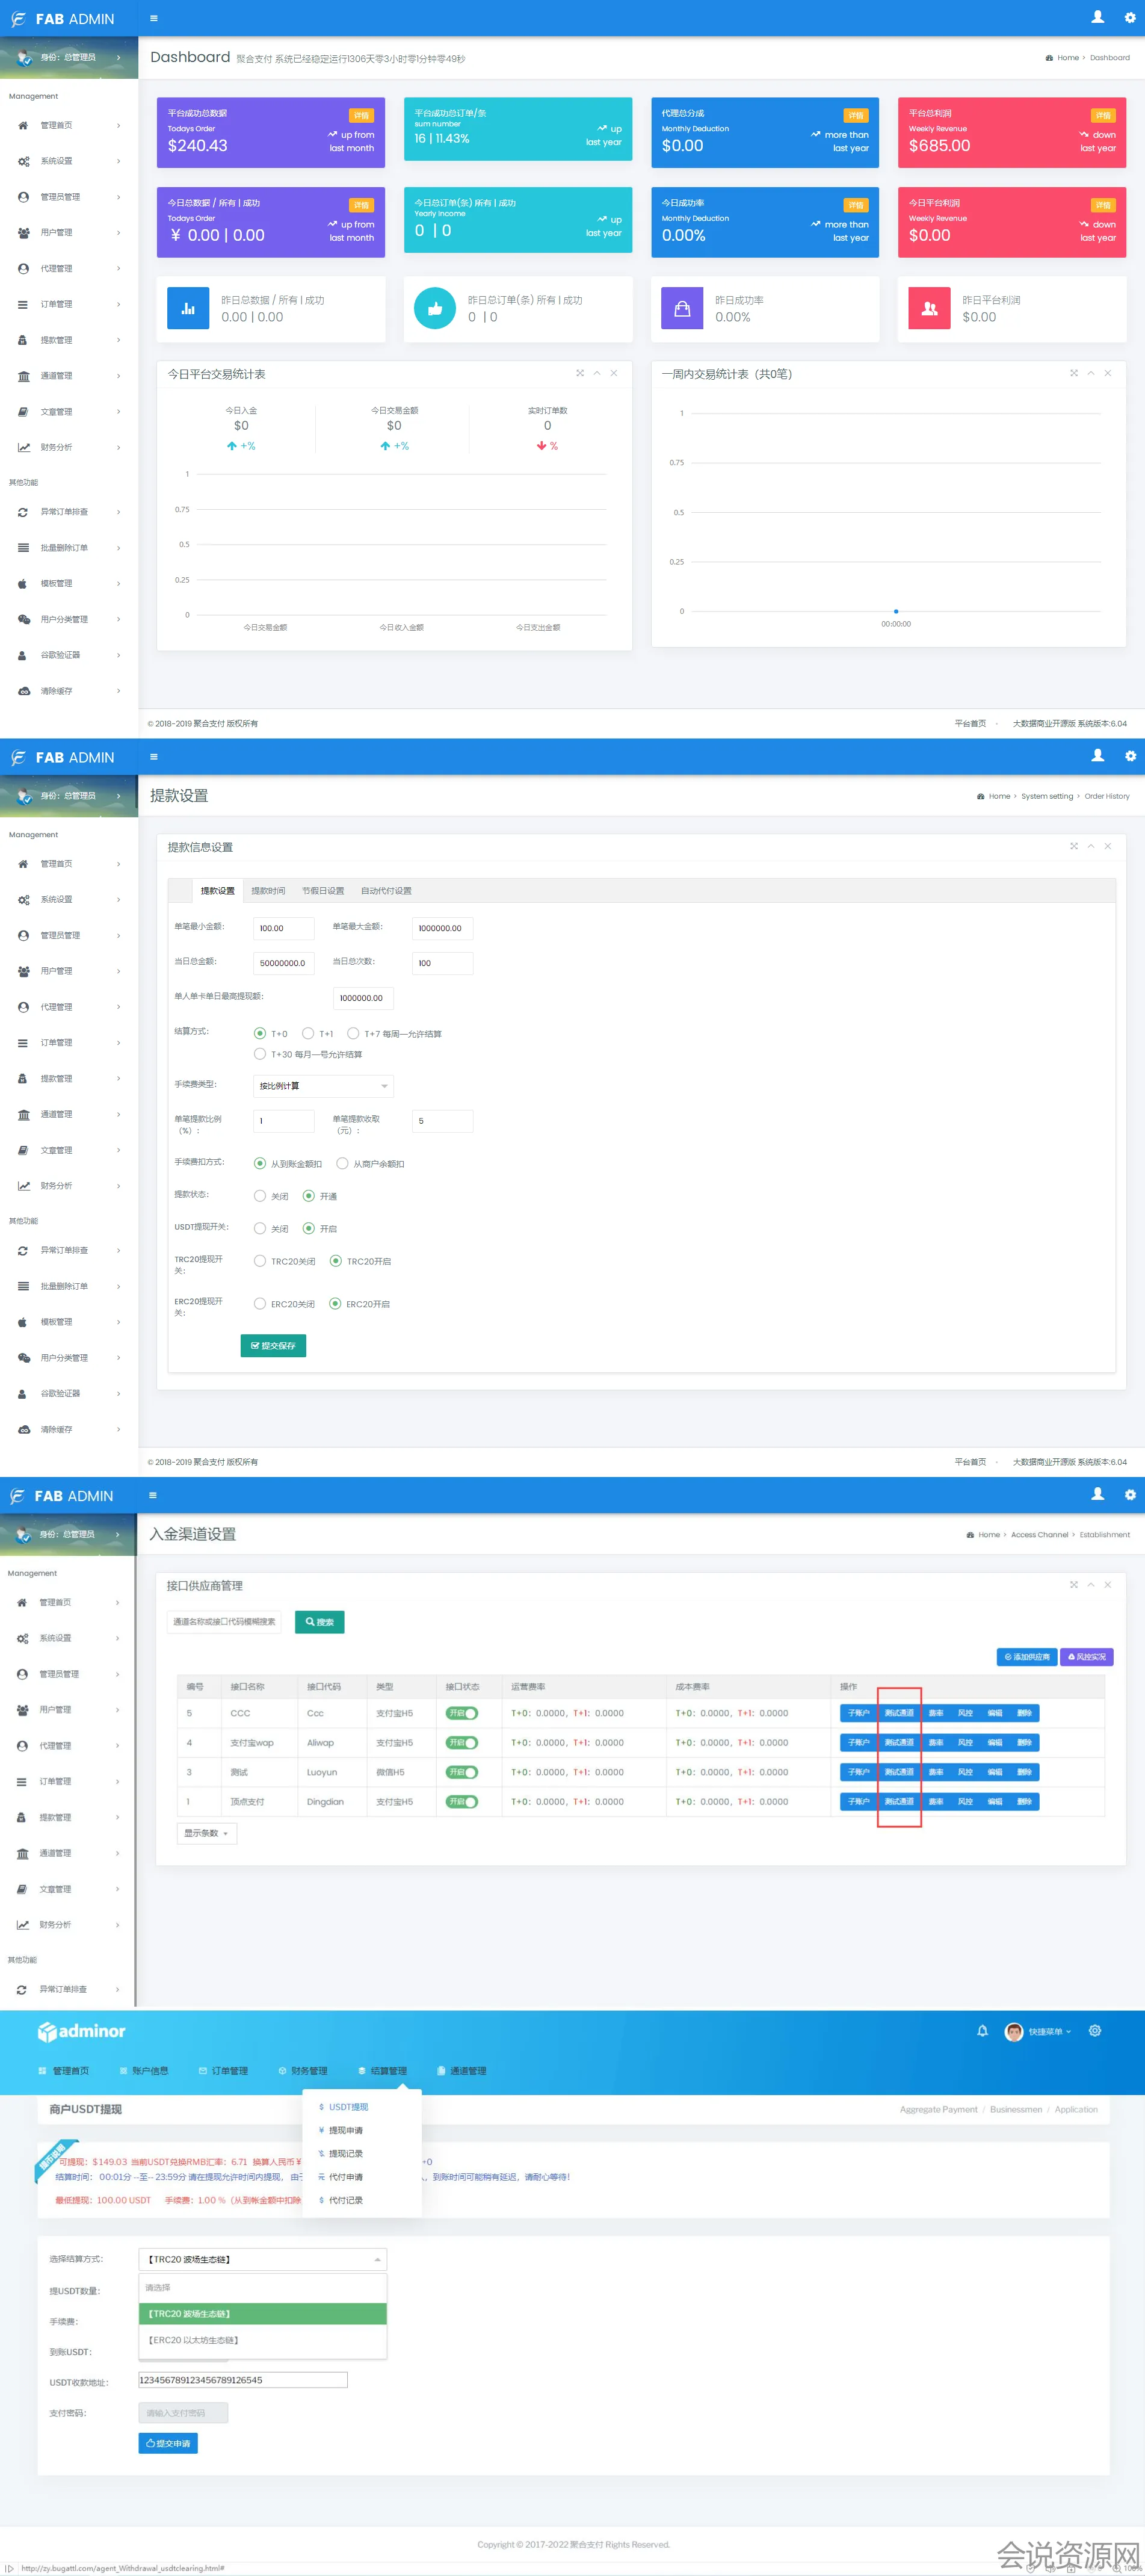Click the USDT收款地址 input field

coord(243,2380)
